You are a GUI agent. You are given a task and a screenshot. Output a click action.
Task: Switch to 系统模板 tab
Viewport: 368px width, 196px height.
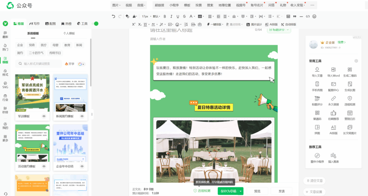33,33
